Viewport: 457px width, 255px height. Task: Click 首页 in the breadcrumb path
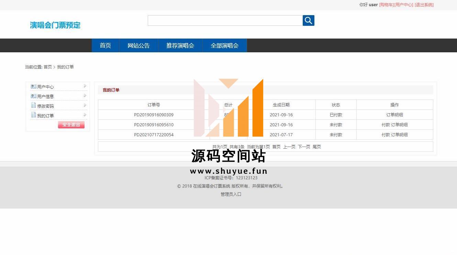pos(48,67)
